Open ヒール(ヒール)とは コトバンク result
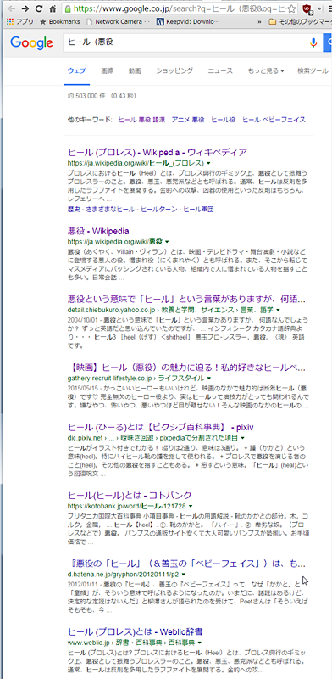332x679 pixels. (130, 496)
